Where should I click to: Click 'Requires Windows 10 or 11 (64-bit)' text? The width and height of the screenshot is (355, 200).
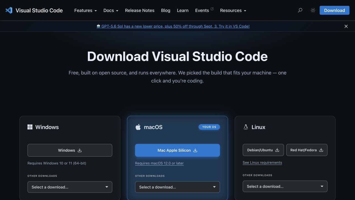point(57,163)
